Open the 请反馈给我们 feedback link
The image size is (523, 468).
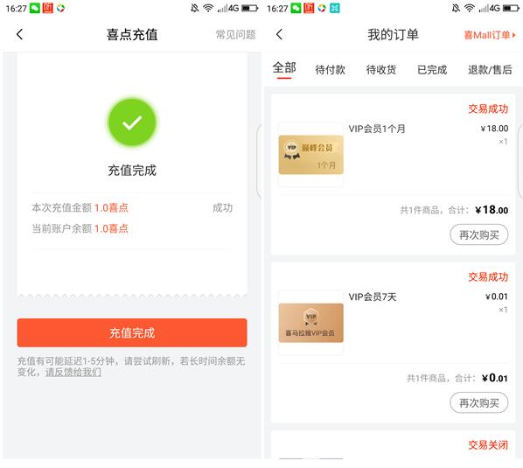[73, 373]
